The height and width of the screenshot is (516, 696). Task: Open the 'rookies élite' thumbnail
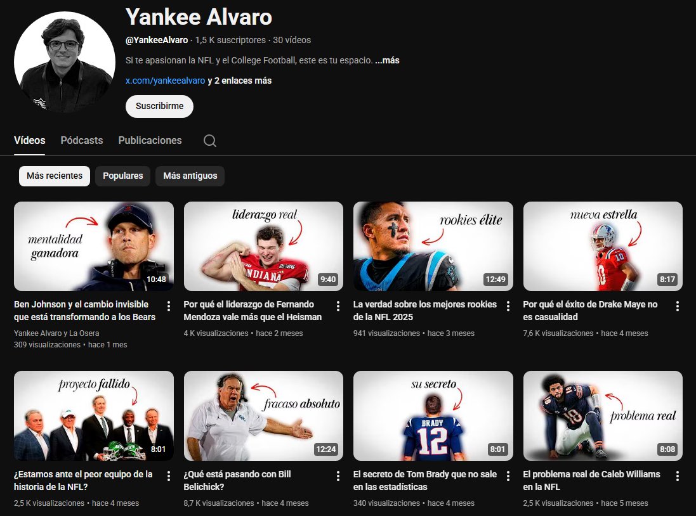tap(433, 246)
